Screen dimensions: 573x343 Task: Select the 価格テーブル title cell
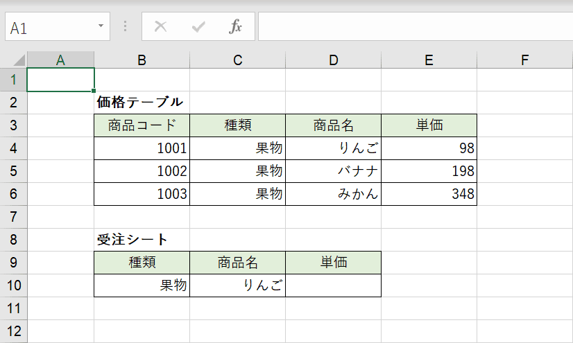[x=142, y=103]
